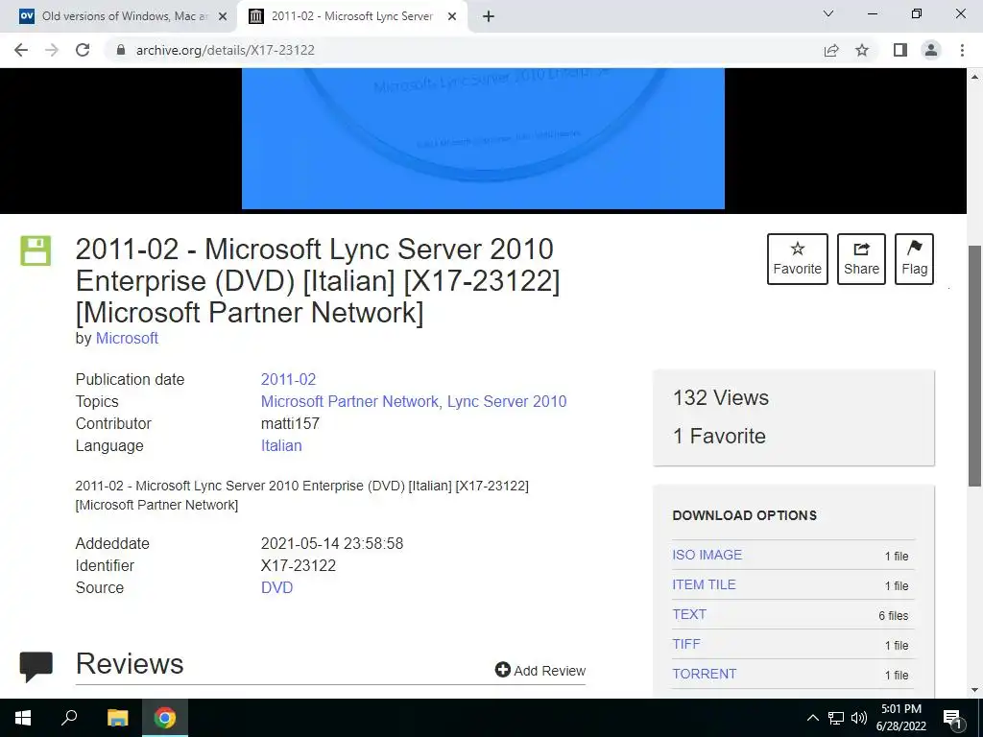This screenshot has width=983, height=737.
Task: Open File Explorer from taskbar
Action: (117, 718)
